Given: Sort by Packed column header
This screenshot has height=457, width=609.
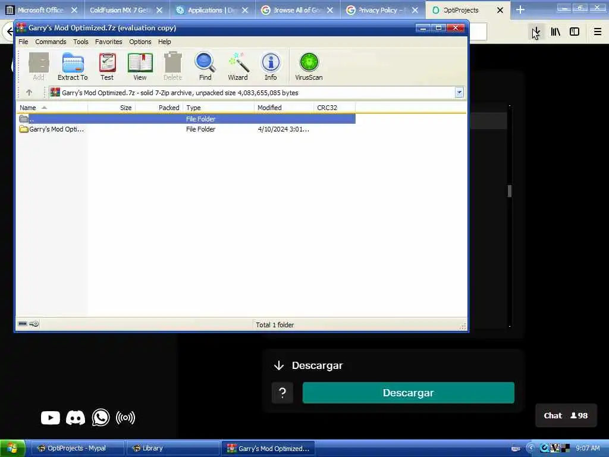Looking at the screenshot, I should [x=159, y=108].
